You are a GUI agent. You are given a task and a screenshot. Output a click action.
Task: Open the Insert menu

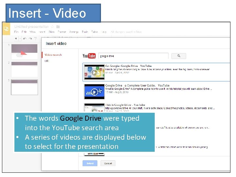click(x=42, y=32)
